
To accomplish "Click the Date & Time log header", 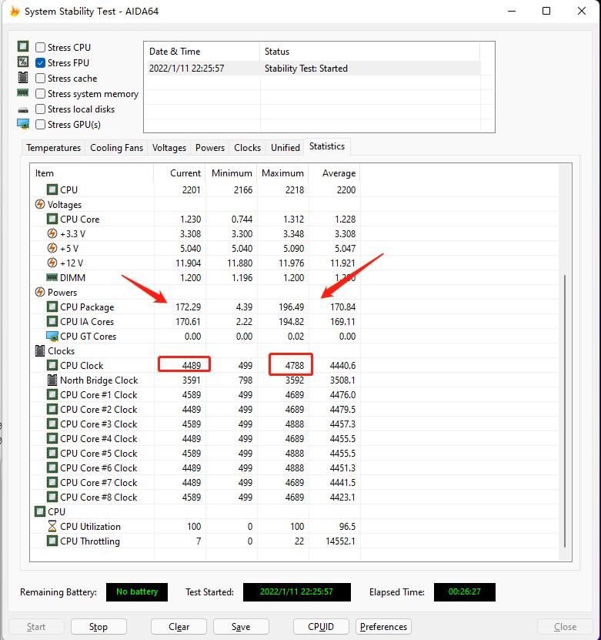I will (202, 52).
